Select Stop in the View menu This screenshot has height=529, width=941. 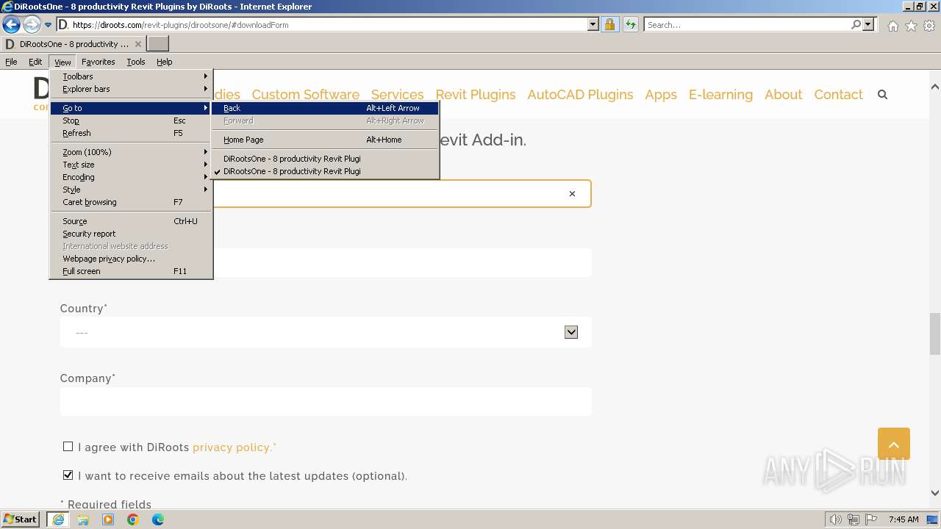tap(131, 120)
